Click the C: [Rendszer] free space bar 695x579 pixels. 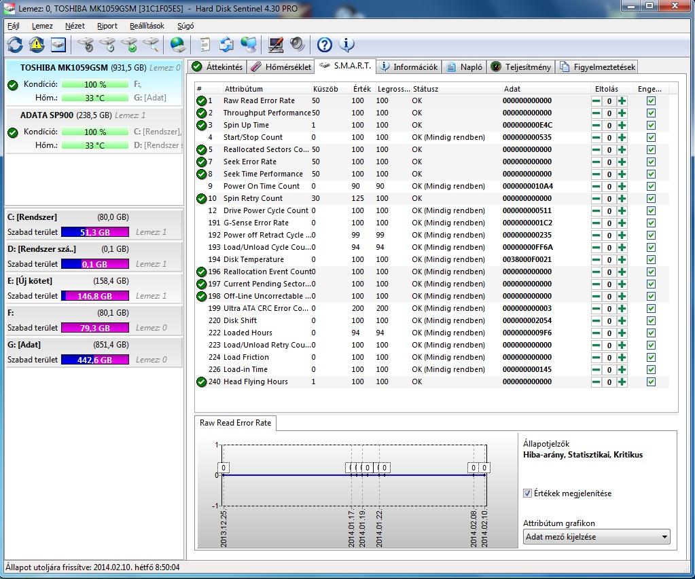(x=95, y=232)
